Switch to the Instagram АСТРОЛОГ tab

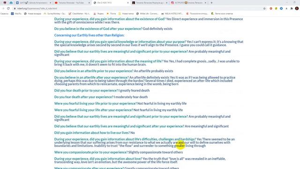pyautogui.click(x=188, y=3)
